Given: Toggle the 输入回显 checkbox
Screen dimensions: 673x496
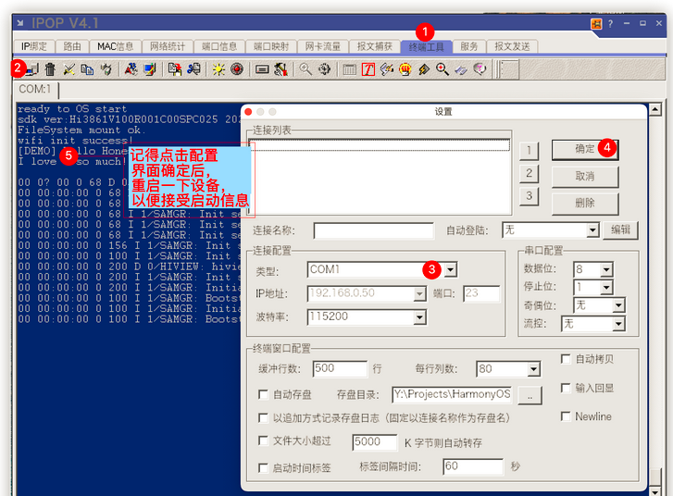Looking at the screenshot, I should (566, 388).
